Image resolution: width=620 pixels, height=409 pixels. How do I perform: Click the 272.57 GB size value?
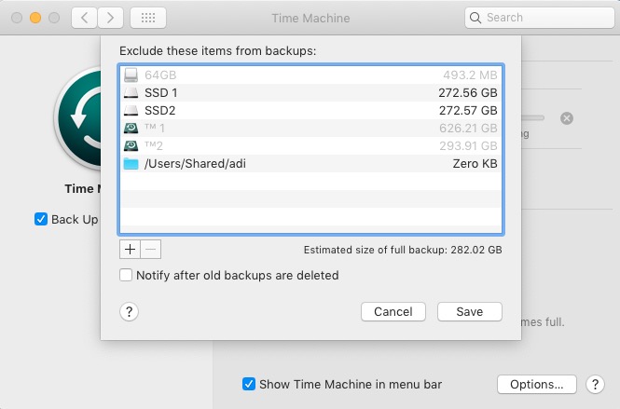468,111
